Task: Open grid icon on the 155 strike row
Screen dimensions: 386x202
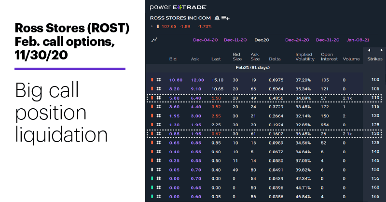Action: (x=159, y=178)
